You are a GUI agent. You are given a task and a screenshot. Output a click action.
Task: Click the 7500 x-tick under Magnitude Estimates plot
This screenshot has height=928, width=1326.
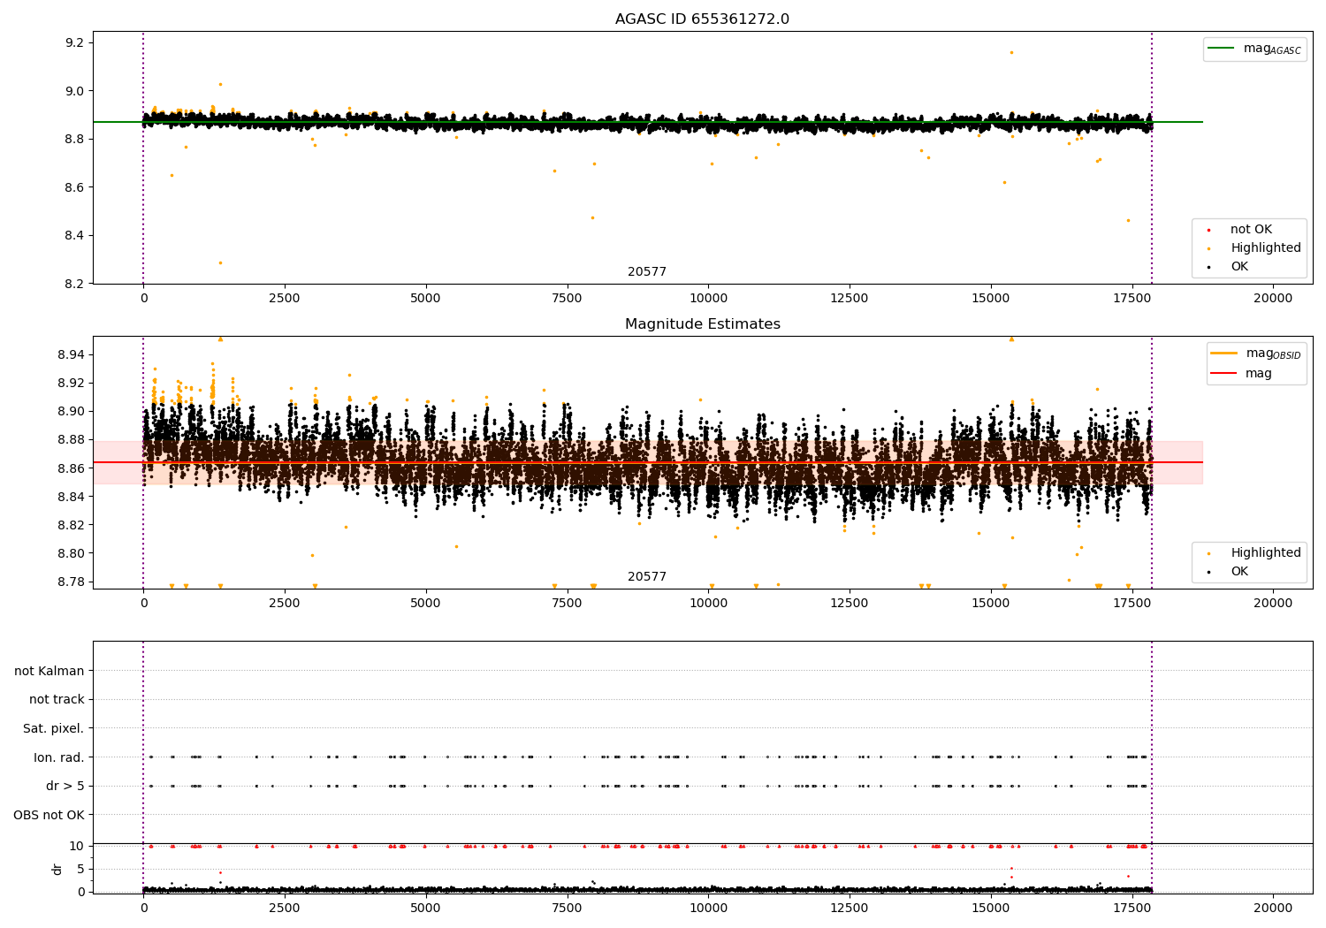pyautogui.click(x=568, y=604)
